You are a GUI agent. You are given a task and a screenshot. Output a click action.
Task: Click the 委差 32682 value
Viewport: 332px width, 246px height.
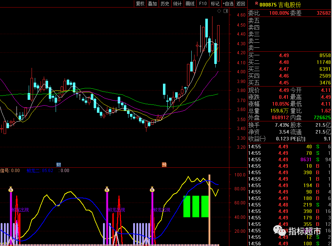pos(323,13)
